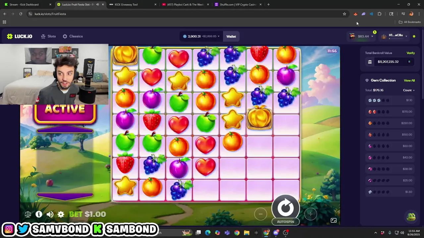The width and height of the screenshot is (424, 238).
Task: Open All Bookmarks folder
Action: point(410,22)
